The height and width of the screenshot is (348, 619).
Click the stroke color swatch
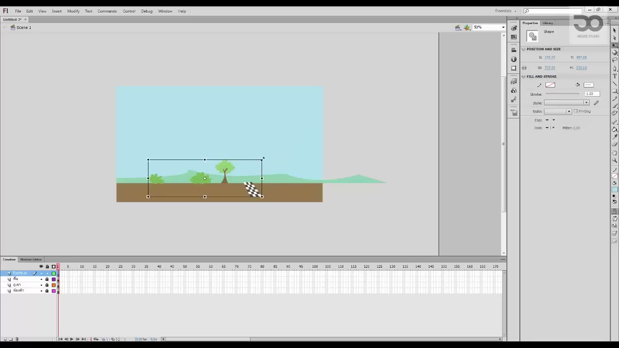(550, 85)
